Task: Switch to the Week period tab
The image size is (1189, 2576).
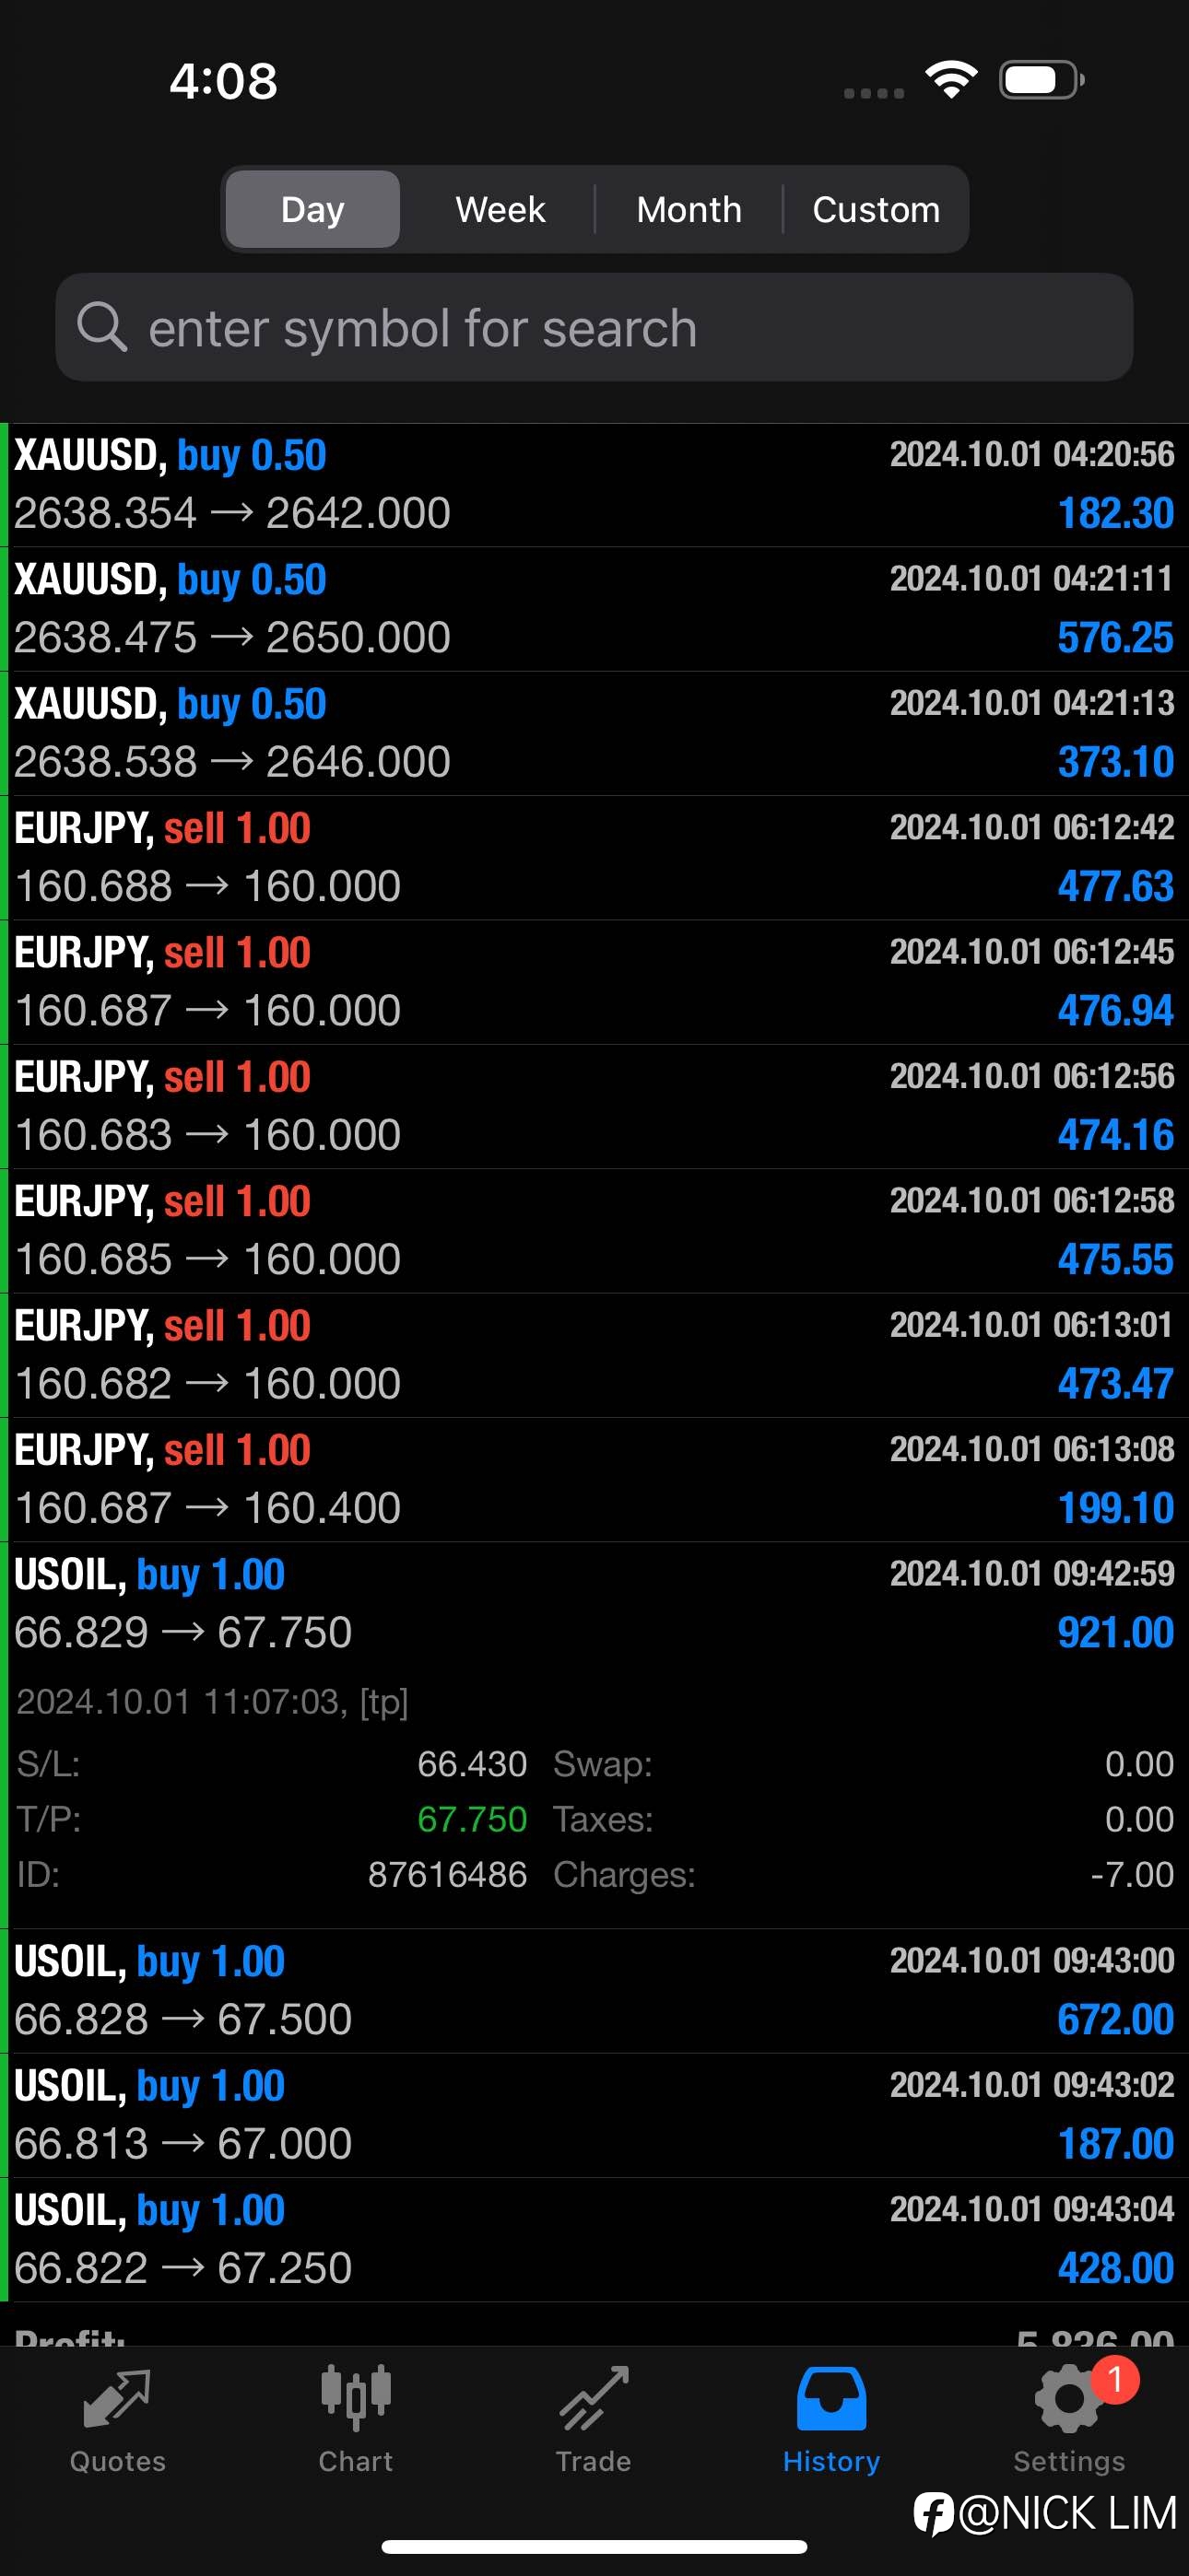Action: coord(500,209)
